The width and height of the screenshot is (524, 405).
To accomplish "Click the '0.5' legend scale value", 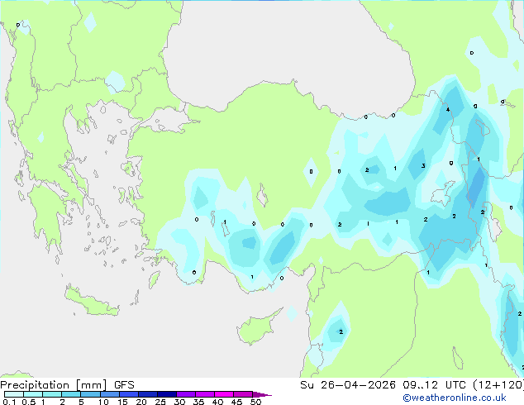I will tap(29, 402).
